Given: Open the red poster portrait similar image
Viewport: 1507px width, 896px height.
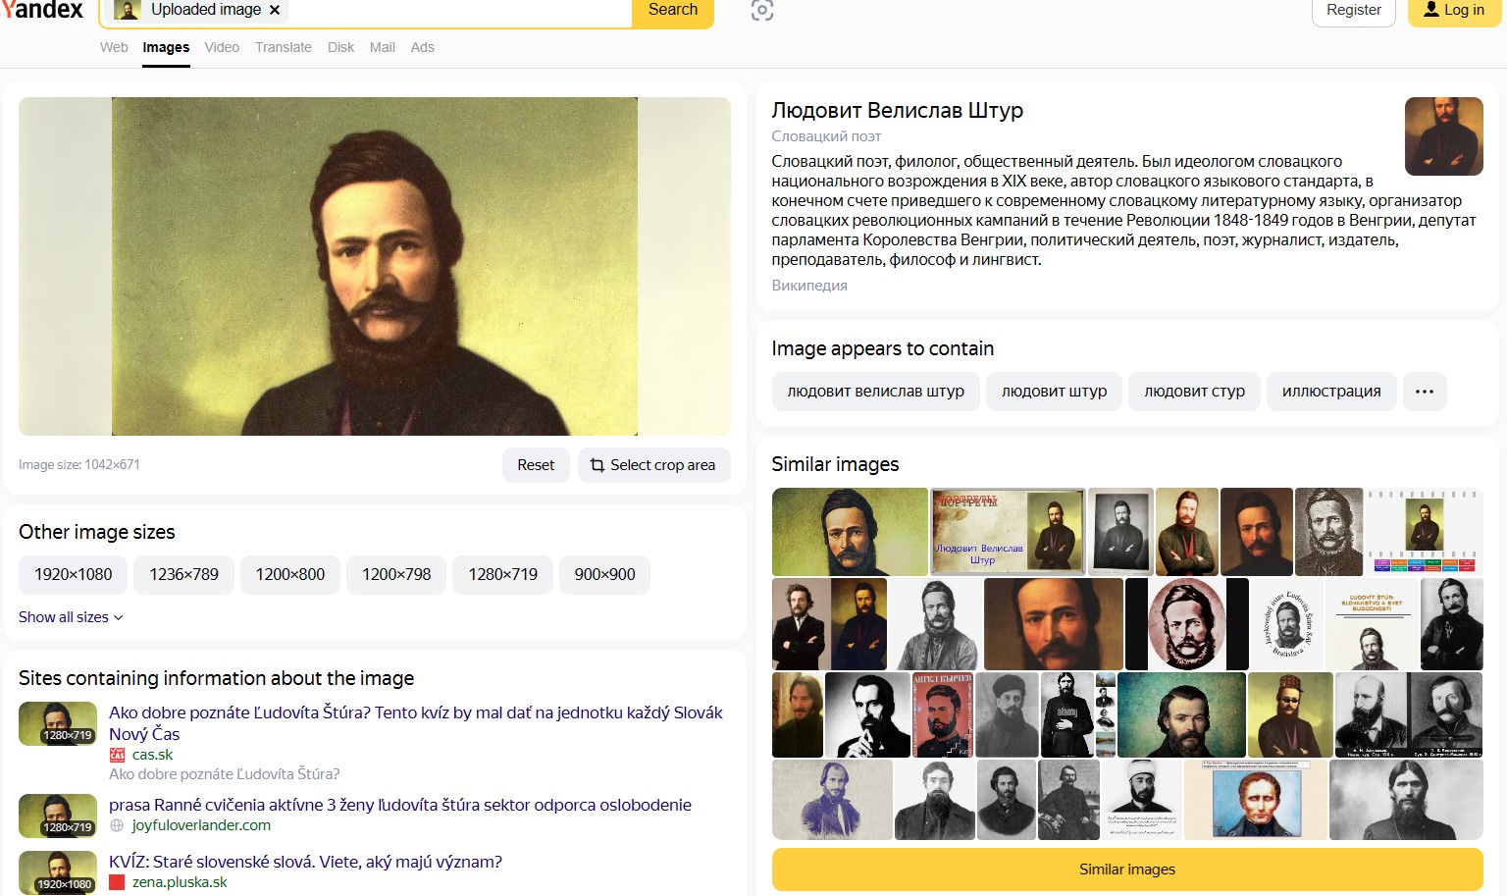Looking at the screenshot, I should coord(943,715).
